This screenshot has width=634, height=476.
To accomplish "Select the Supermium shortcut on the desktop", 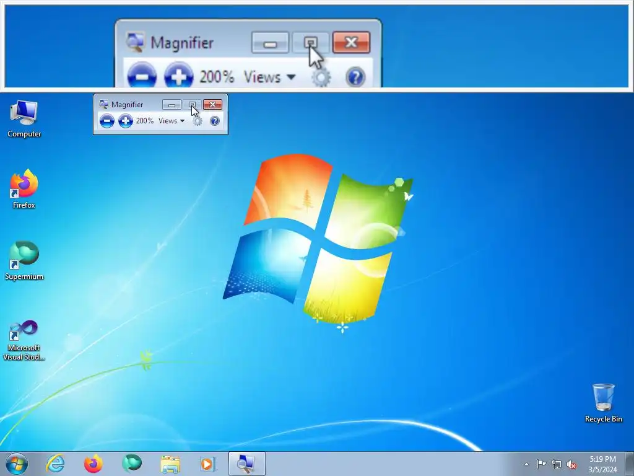I will tap(24, 261).
